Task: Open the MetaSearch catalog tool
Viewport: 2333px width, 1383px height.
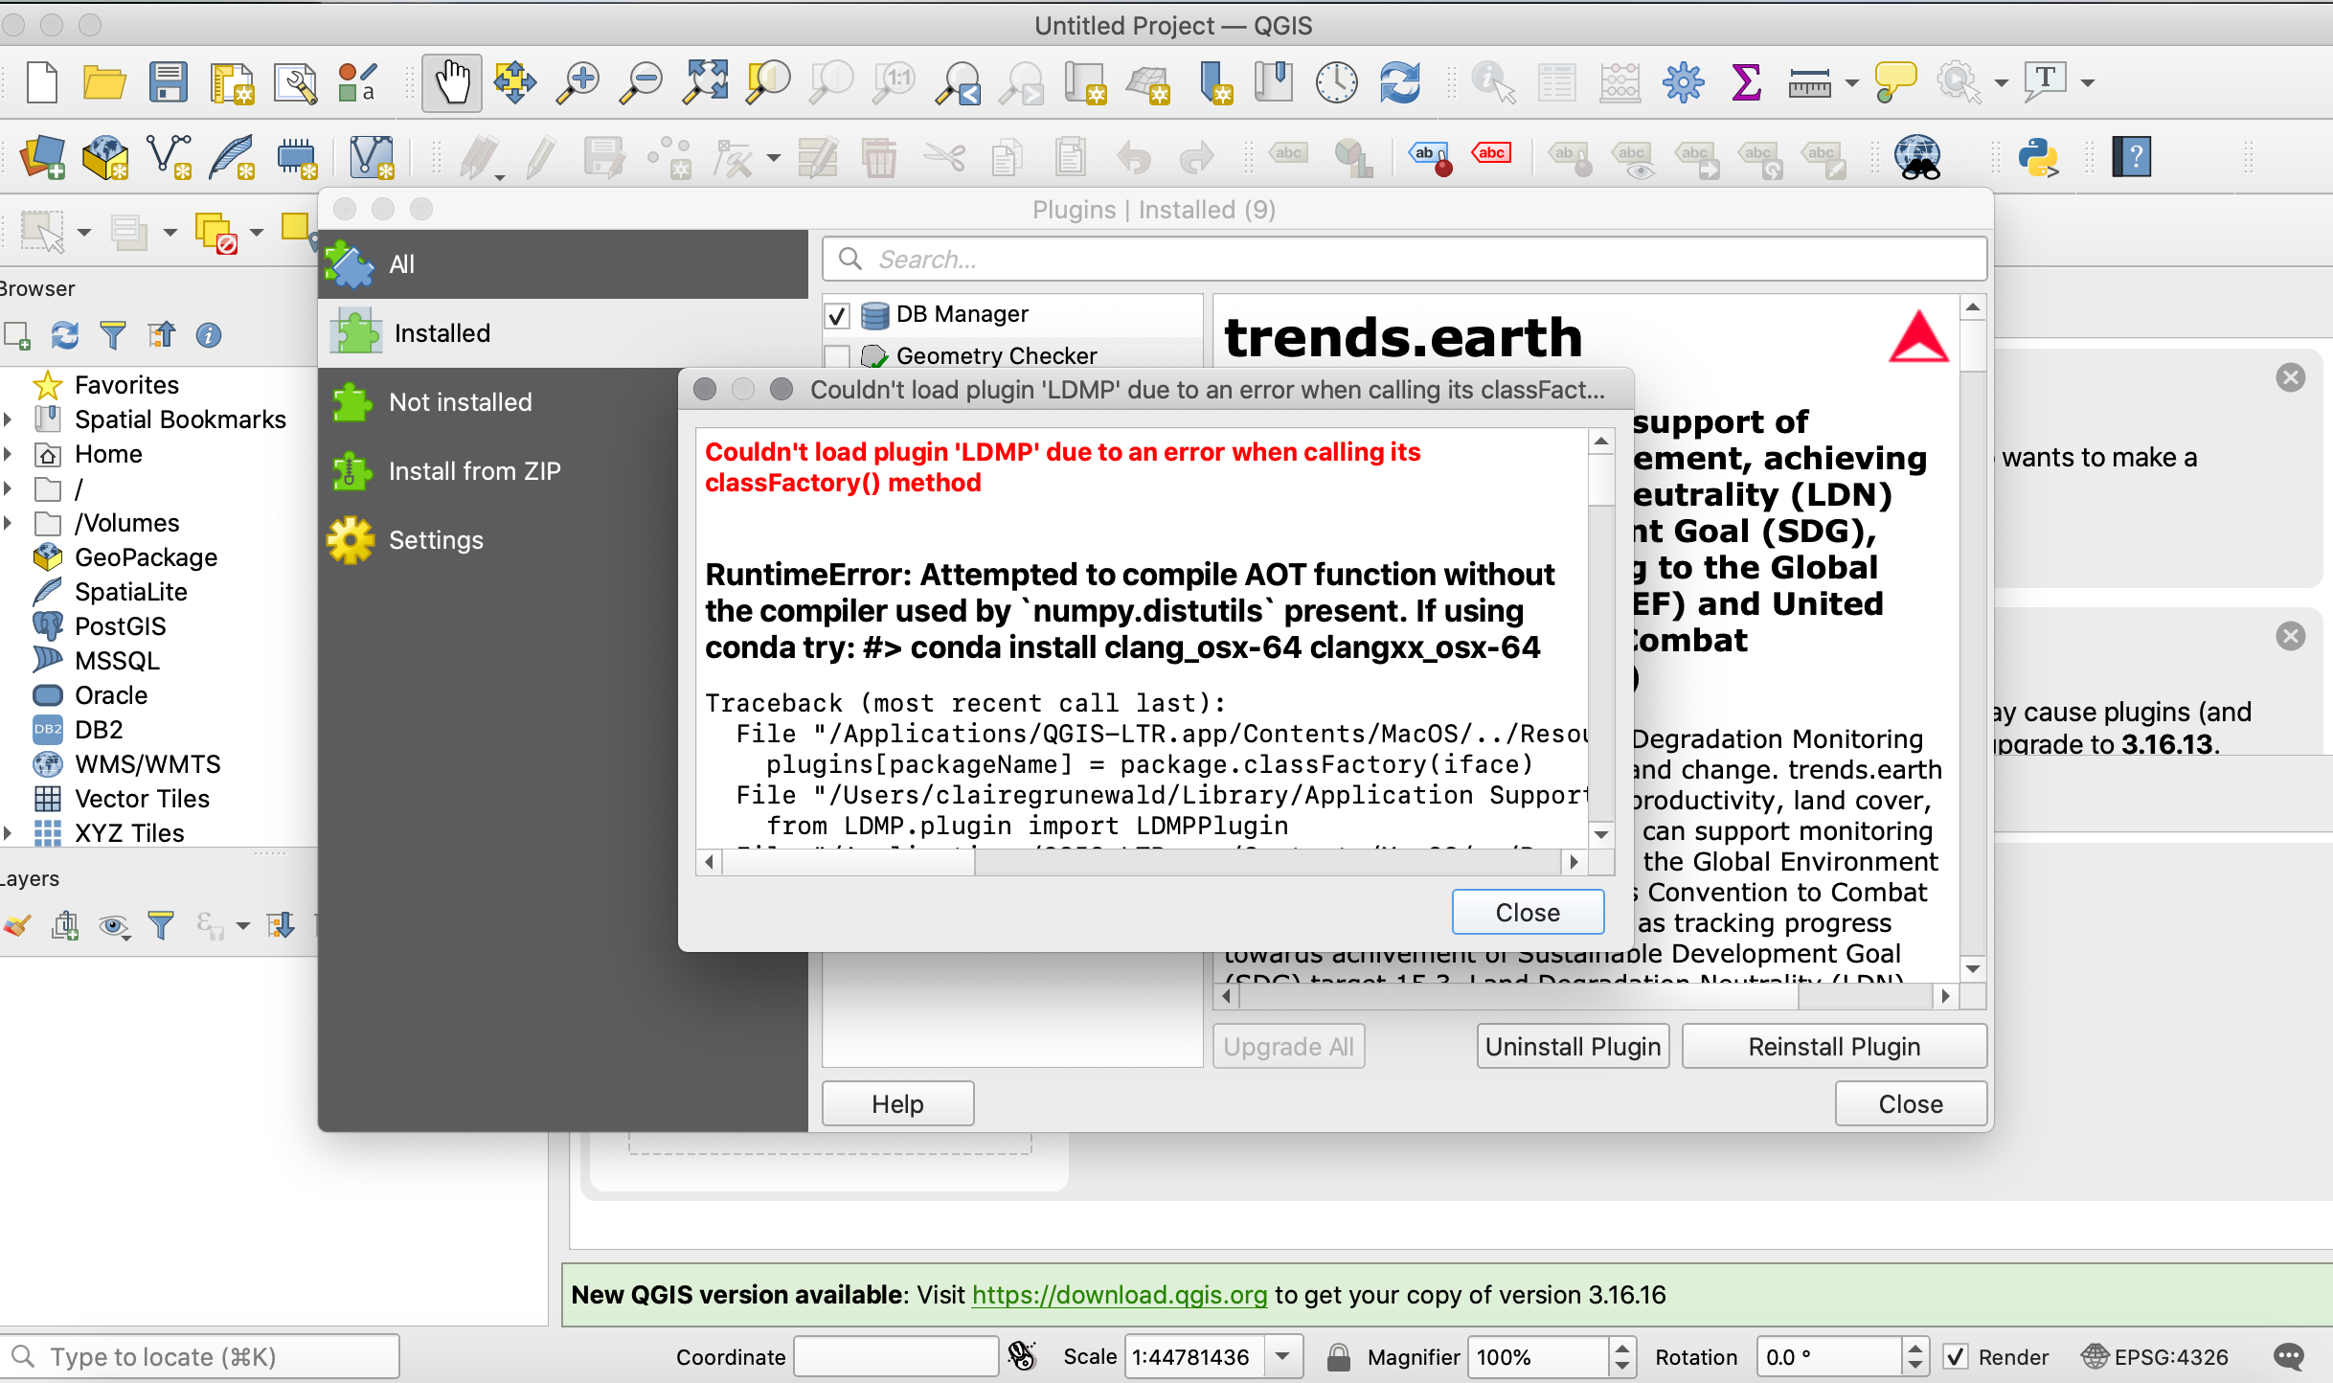Action: tap(1918, 156)
